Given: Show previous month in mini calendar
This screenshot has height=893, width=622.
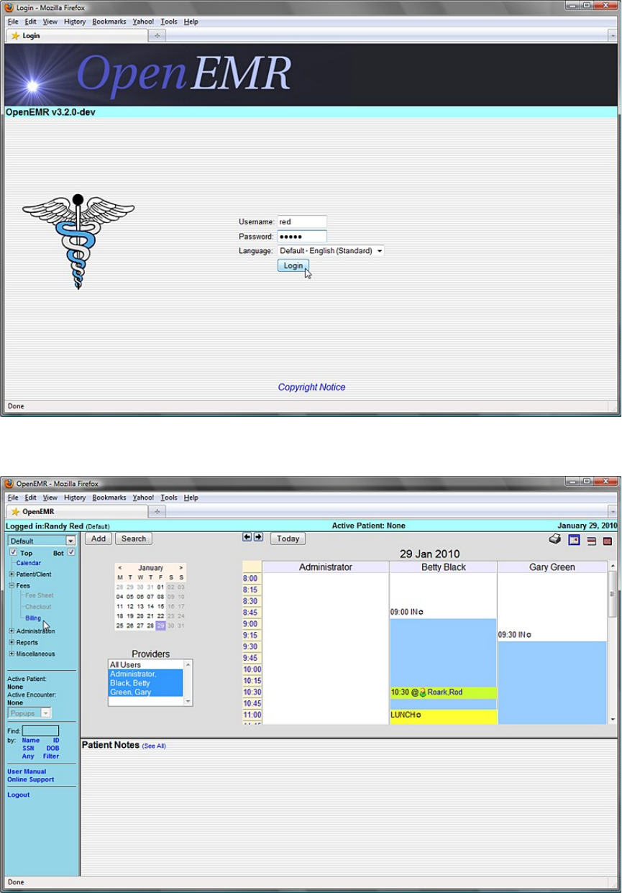Looking at the screenshot, I should (120, 568).
